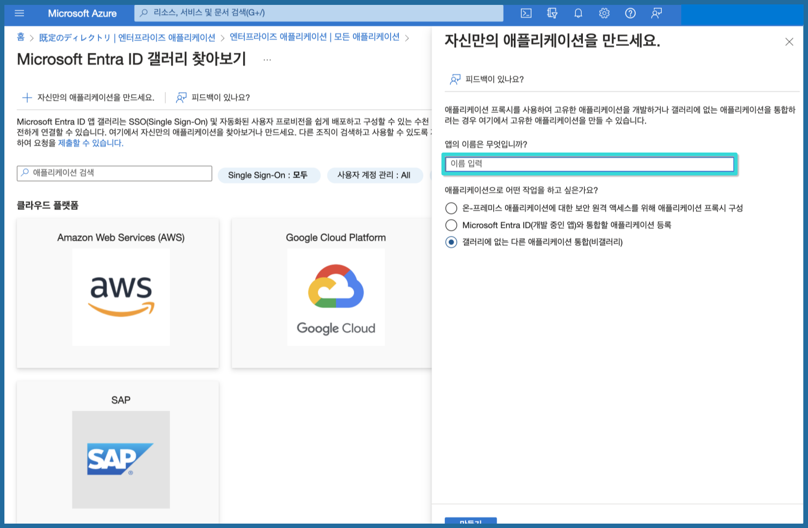Open the 제출할 수 있습니다 link

click(x=91, y=143)
